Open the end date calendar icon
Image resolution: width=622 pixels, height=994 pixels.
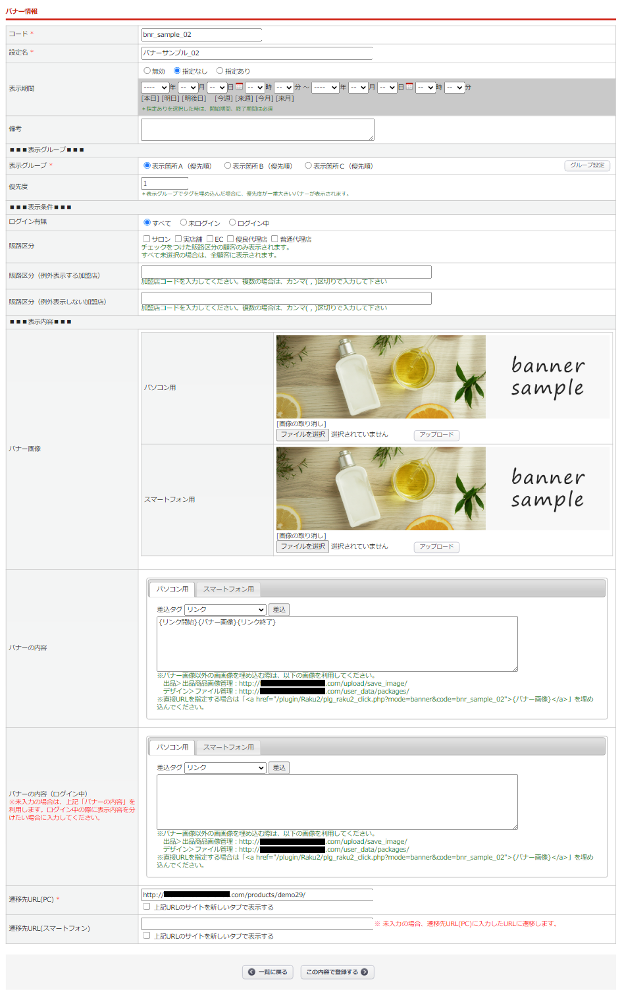pos(409,86)
